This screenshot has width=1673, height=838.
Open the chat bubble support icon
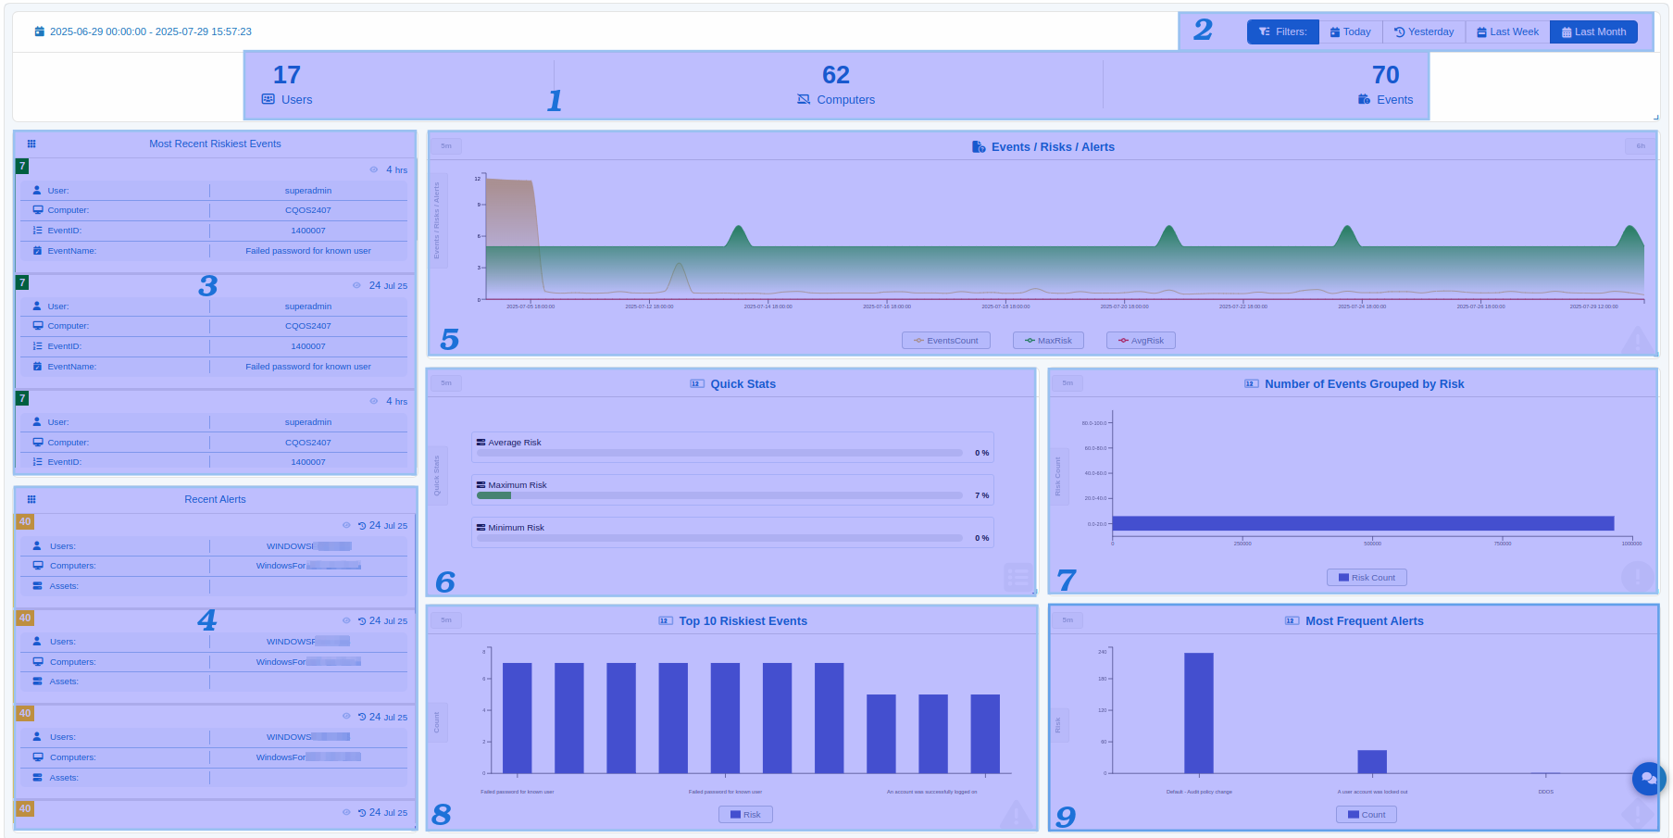click(1648, 779)
